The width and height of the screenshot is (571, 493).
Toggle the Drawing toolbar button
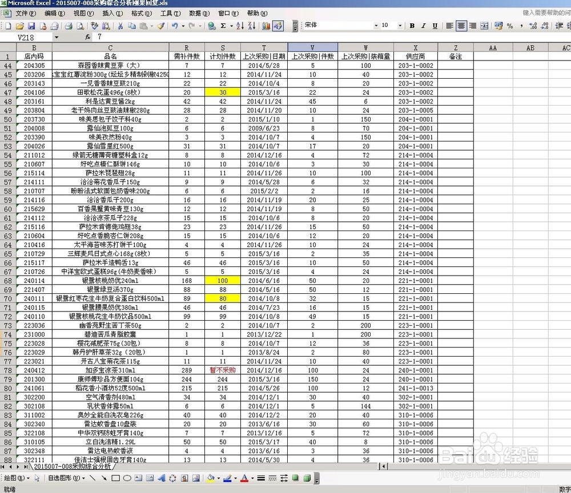click(x=278, y=26)
